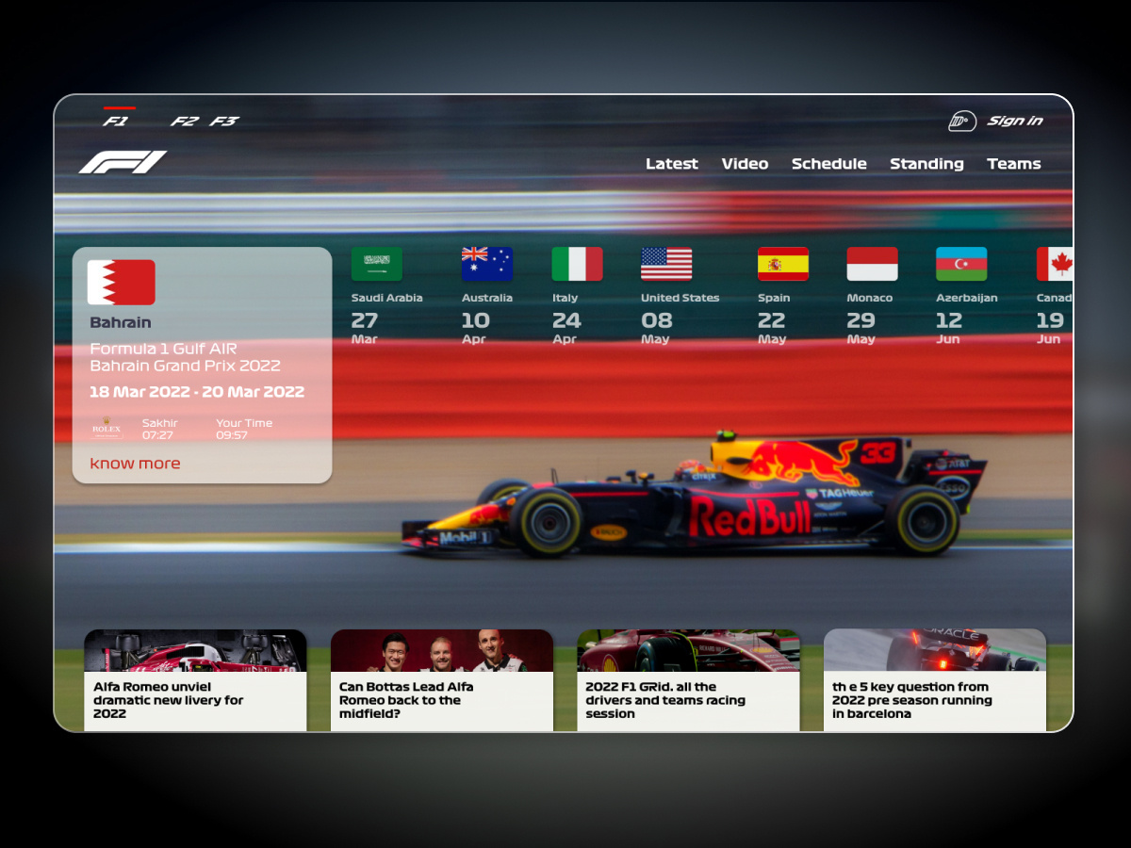Click the 'Monaco' label
The image size is (1131, 848).
870,298
